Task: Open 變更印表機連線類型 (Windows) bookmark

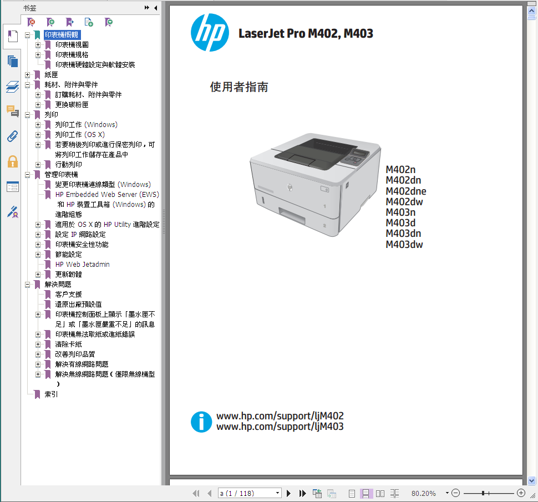Action: tap(103, 184)
